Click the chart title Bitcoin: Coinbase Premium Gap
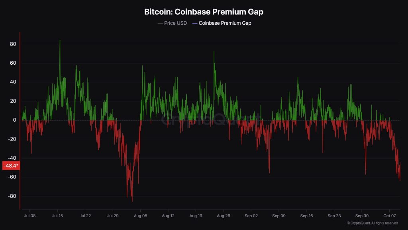The image size is (408, 230). coord(204,12)
